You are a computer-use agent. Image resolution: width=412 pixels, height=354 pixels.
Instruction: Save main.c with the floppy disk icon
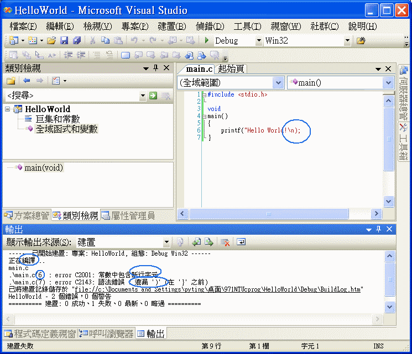pyautogui.click(x=64, y=40)
